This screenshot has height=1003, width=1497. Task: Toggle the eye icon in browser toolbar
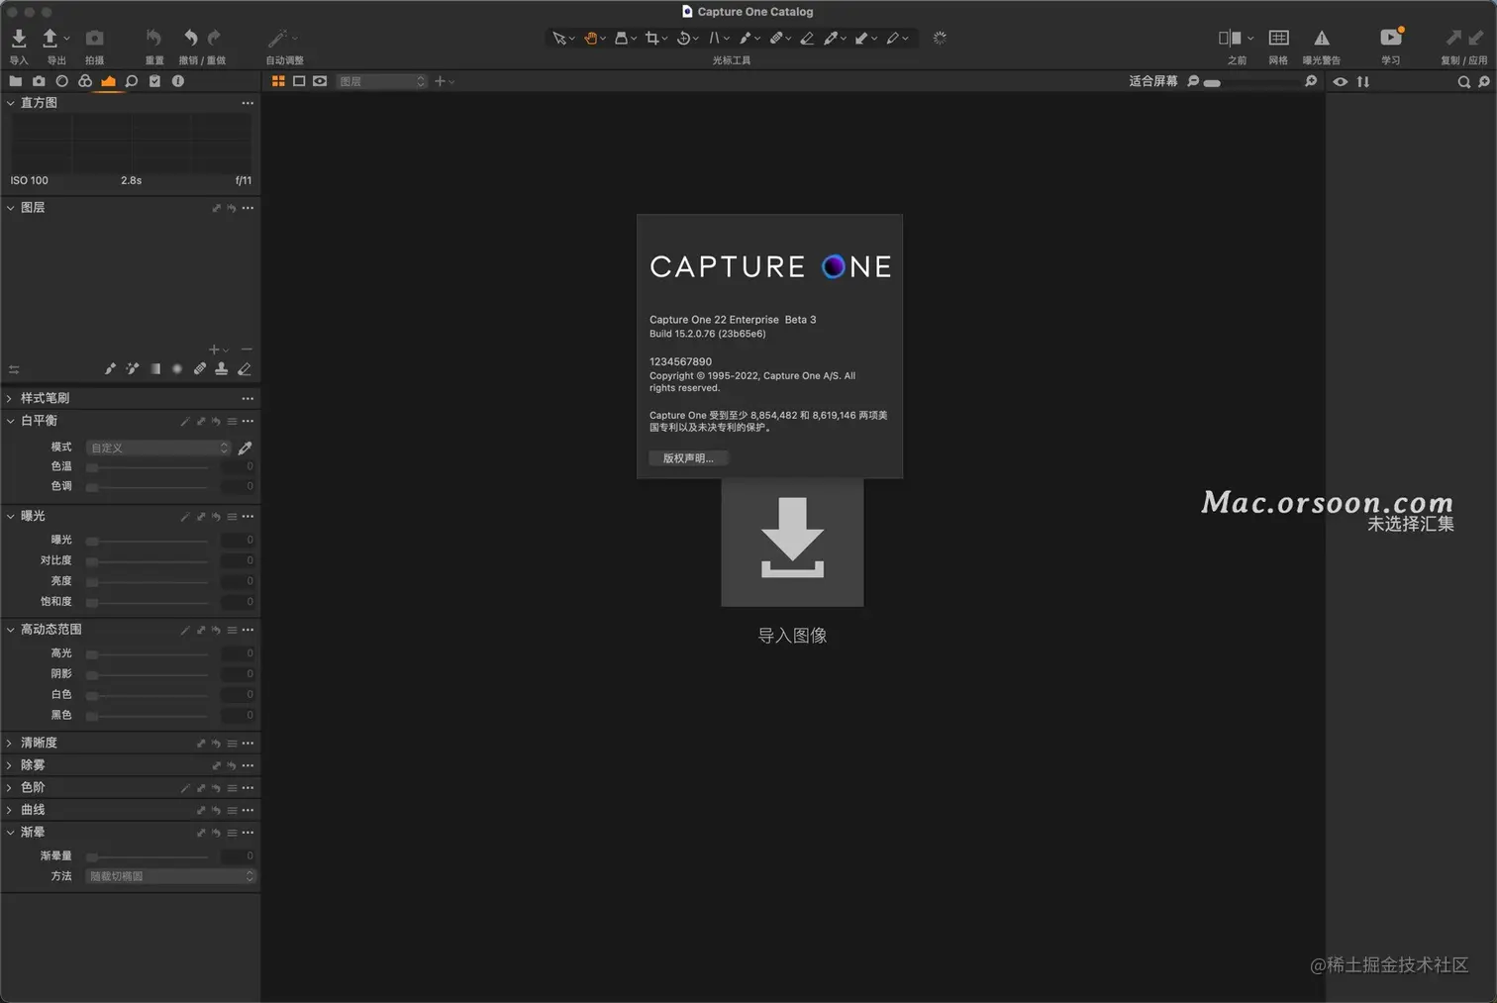(x=1340, y=82)
